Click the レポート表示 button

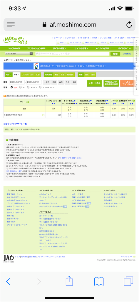click(94, 83)
